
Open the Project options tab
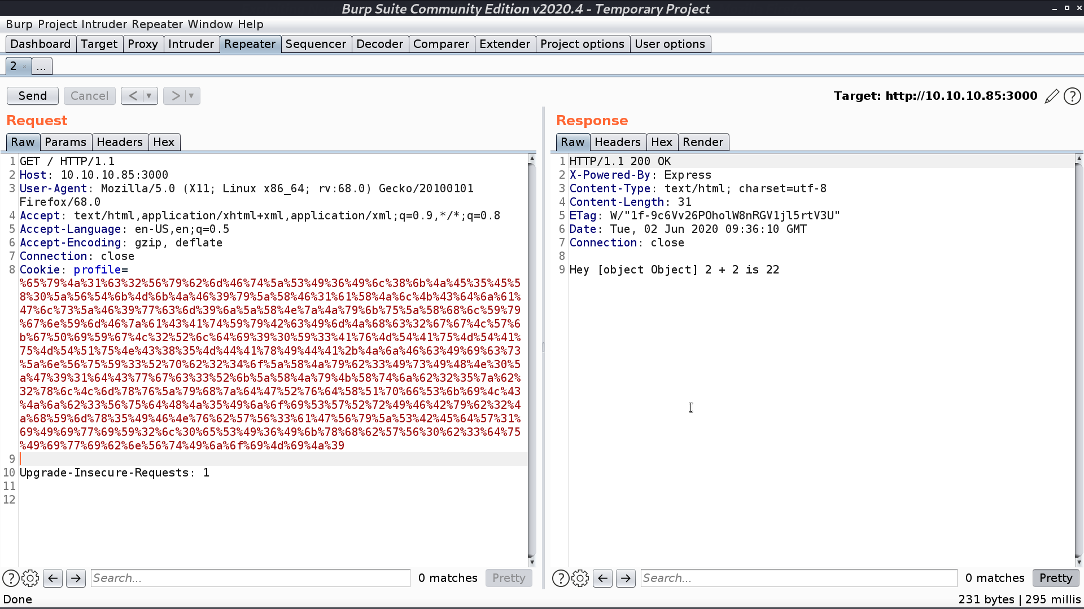pyautogui.click(x=582, y=44)
